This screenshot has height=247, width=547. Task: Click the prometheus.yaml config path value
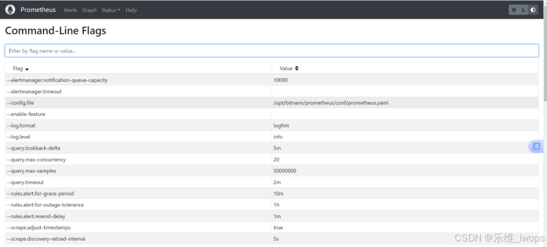(331, 103)
